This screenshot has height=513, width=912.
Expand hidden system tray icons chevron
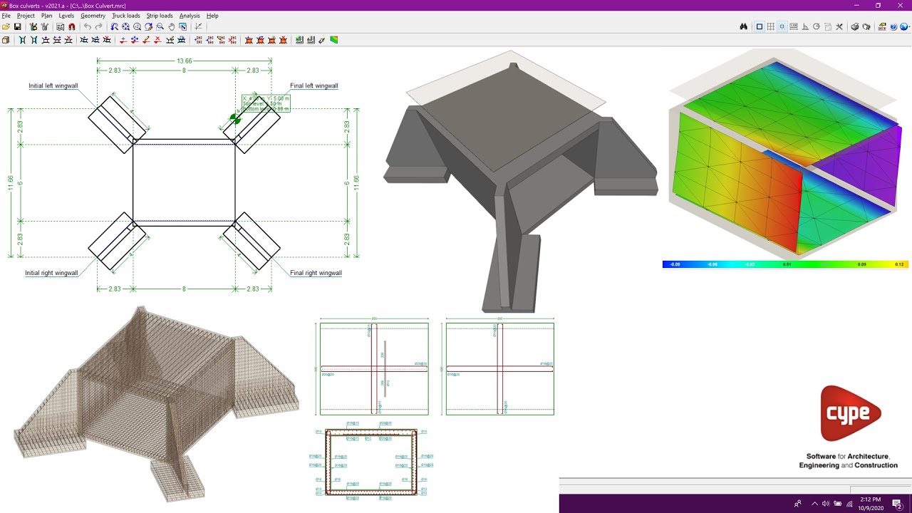click(814, 504)
